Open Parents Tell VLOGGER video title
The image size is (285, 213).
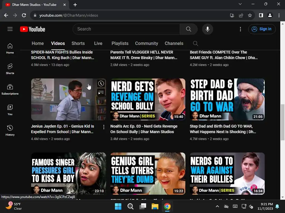144,55
